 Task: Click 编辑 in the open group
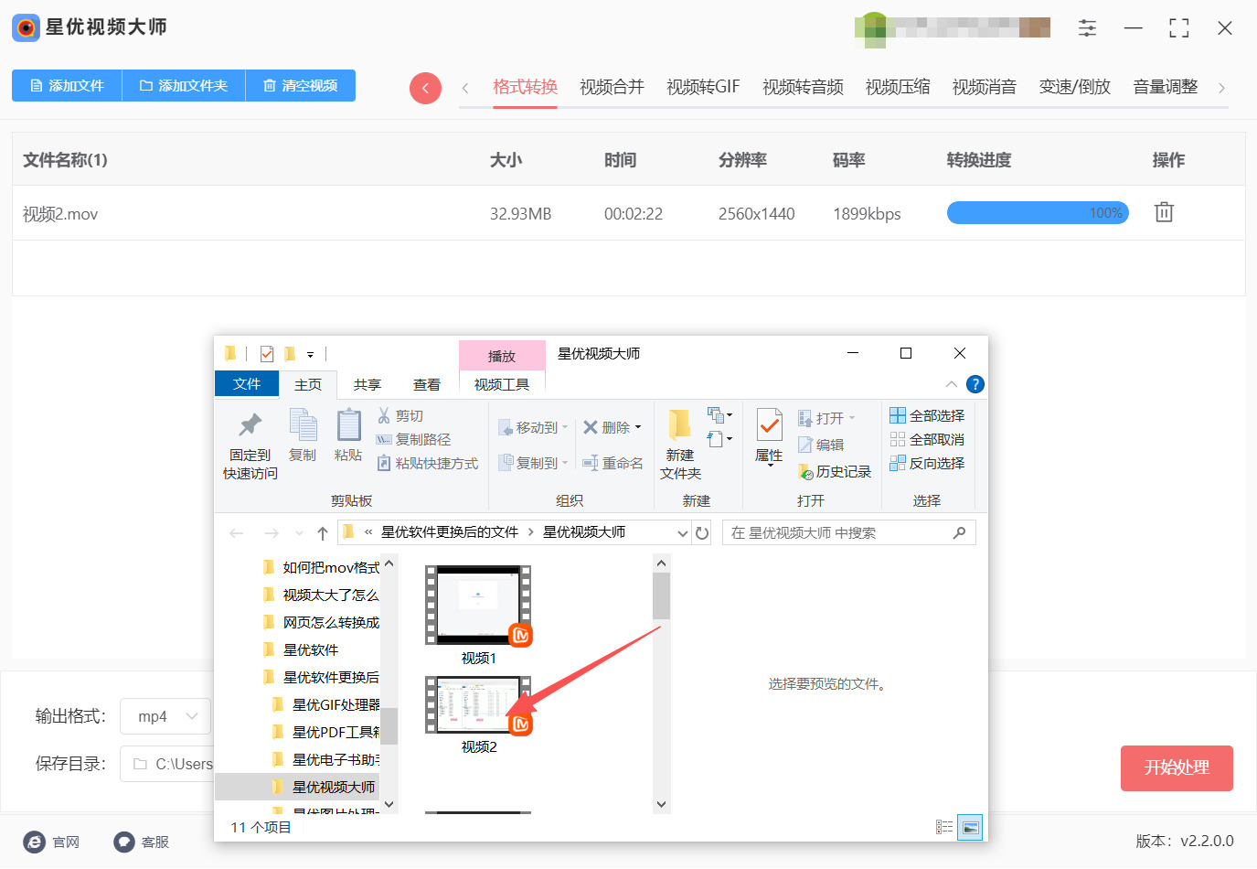coord(821,445)
